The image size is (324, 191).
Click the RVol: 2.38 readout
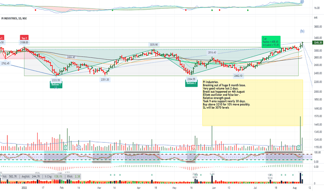click(x=74, y=176)
